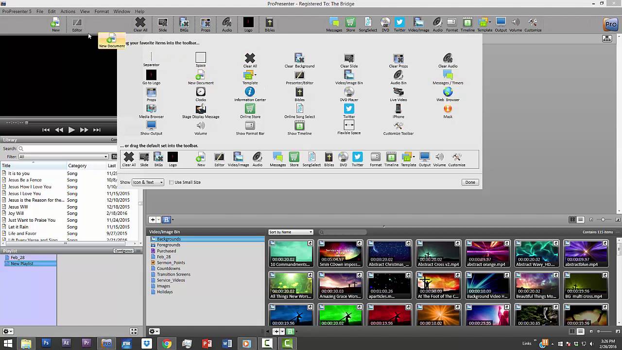
Task: Toggle Contiguous in the Playlist header
Action: 123,251
